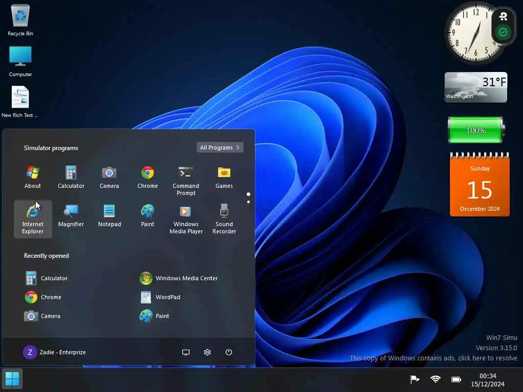The image size is (523, 392).
Task: Open Command Prompt
Action: 186,181
